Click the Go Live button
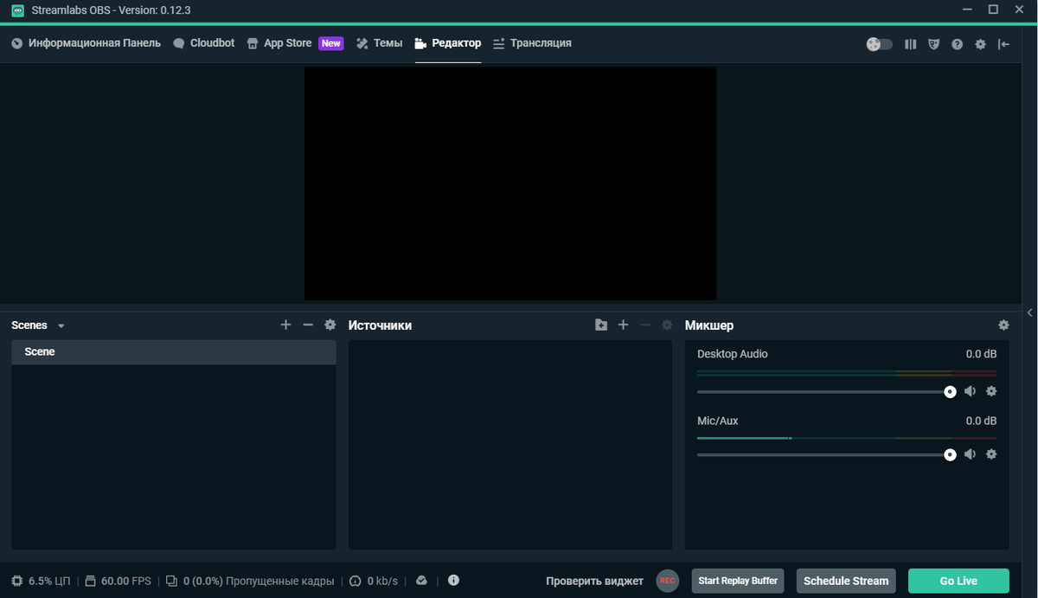Viewport: 1038px width, 598px height. pos(958,581)
